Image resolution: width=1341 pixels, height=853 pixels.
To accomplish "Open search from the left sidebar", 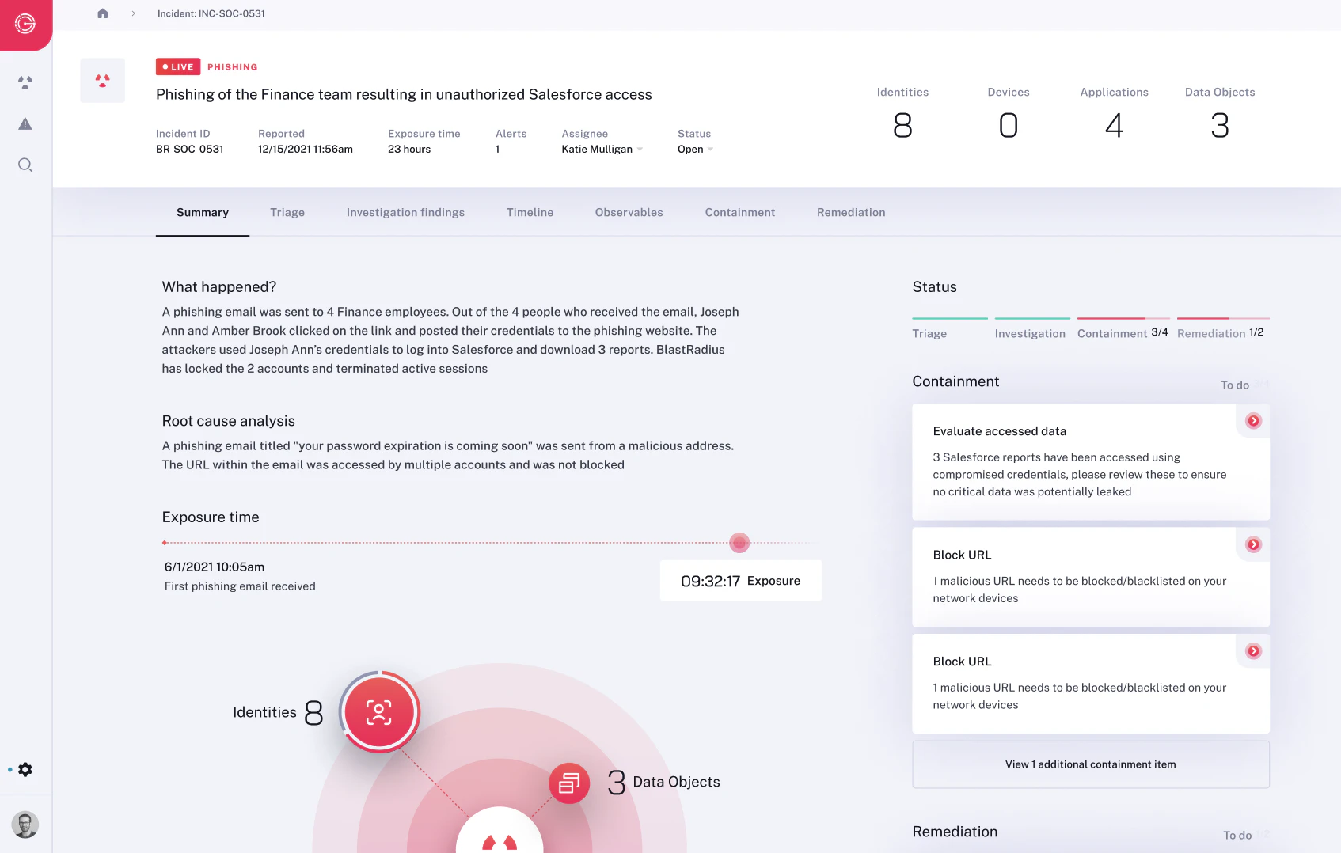I will click(x=25, y=165).
